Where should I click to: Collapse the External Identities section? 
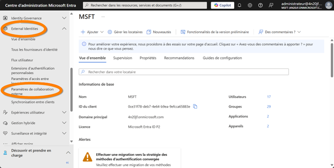pyautogui.click(x=64, y=29)
